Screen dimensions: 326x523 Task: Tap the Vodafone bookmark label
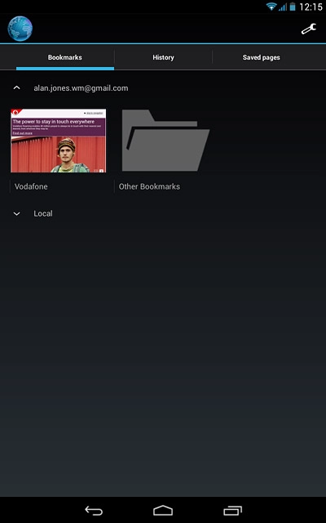coord(31,186)
